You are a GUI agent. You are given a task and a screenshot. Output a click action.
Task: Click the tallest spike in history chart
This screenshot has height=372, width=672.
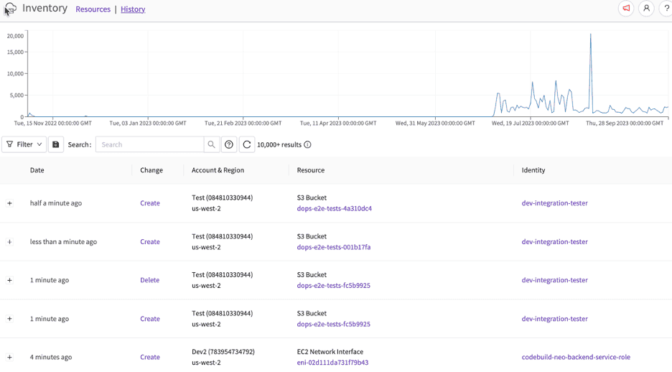[x=591, y=35]
